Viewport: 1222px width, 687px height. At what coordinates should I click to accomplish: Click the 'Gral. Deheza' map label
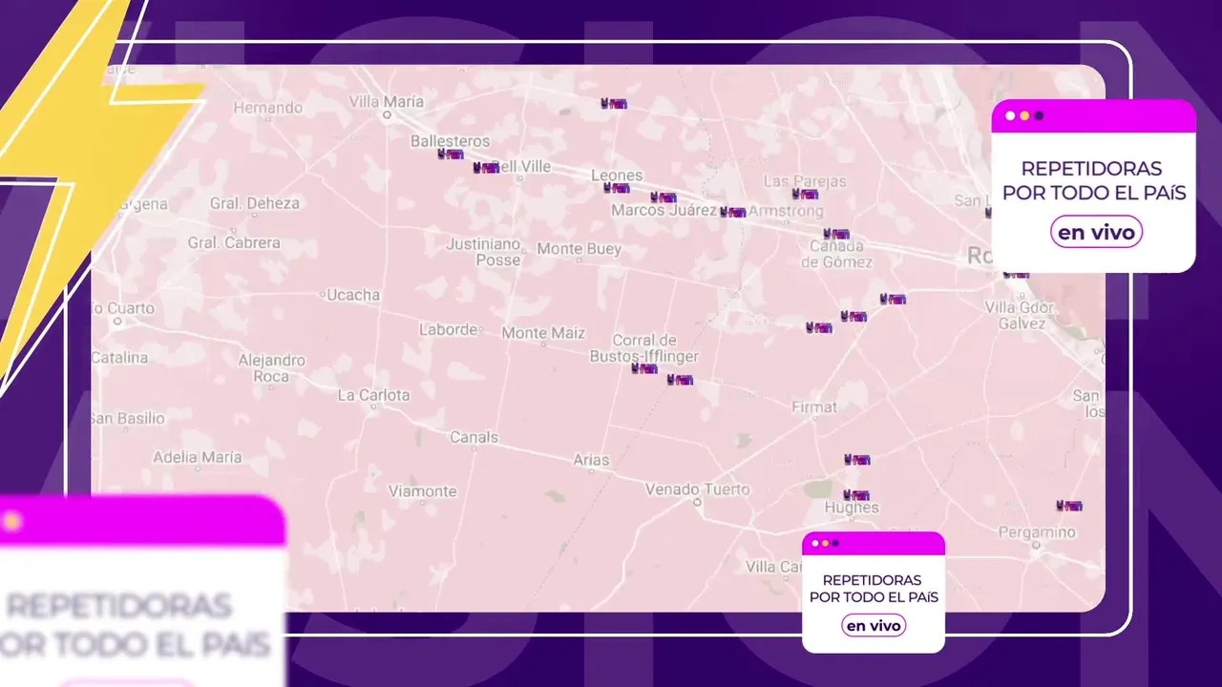pyautogui.click(x=255, y=203)
